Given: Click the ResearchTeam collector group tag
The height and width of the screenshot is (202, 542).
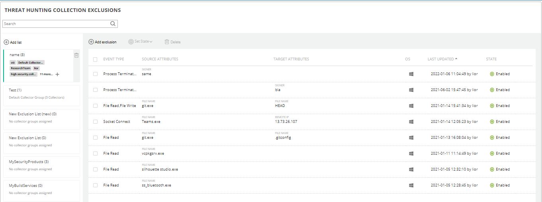Looking at the screenshot, I should point(21,68).
